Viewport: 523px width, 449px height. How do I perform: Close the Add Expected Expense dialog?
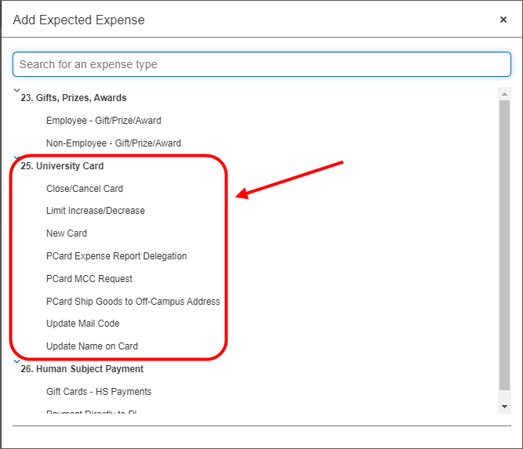[503, 20]
